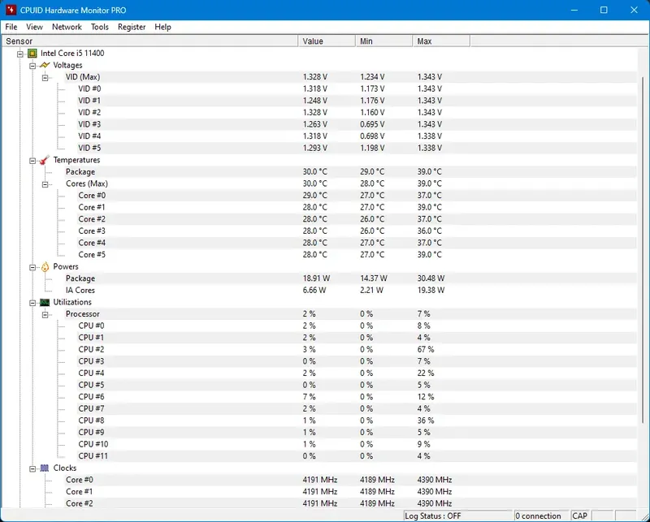
Task: Click the 0.695 V min value for VID #3
Action: [x=372, y=124]
